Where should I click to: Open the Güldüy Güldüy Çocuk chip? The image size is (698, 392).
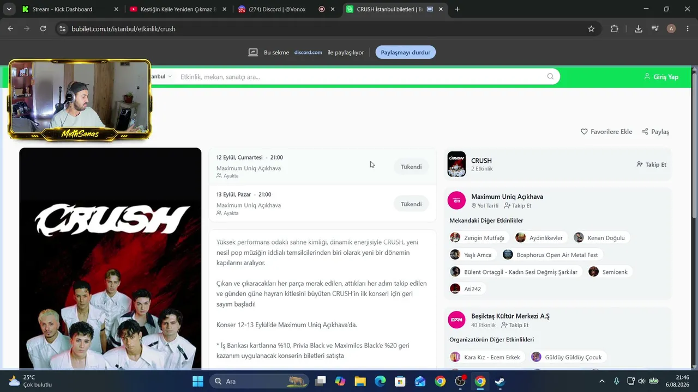click(569, 357)
